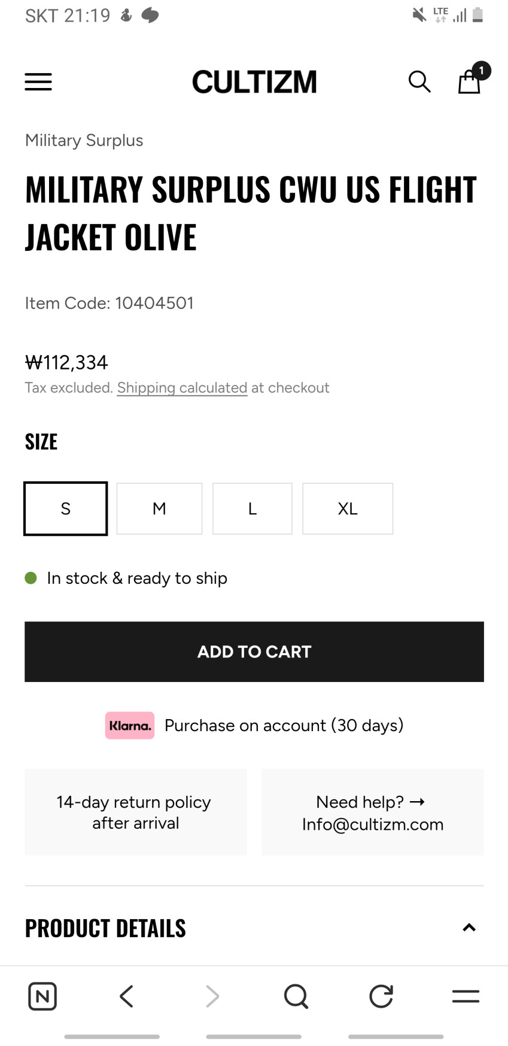Open browser menu in bottom bar
508x1046 pixels.
pyautogui.click(x=466, y=996)
